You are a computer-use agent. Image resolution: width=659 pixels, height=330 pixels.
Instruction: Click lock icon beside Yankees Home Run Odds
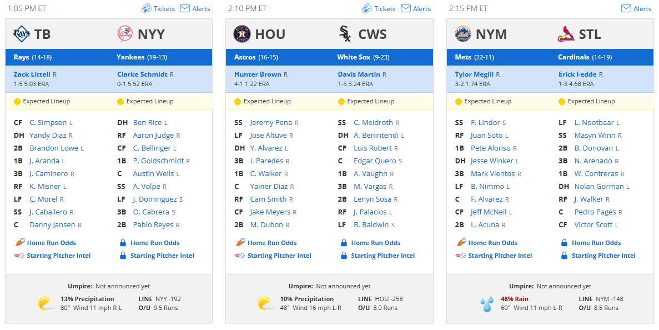pyautogui.click(x=123, y=243)
